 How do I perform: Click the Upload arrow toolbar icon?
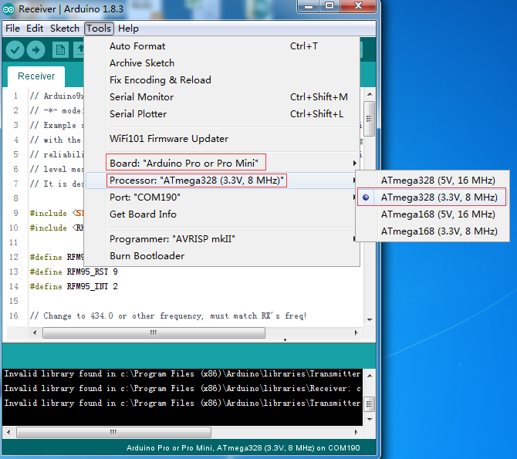36,50
